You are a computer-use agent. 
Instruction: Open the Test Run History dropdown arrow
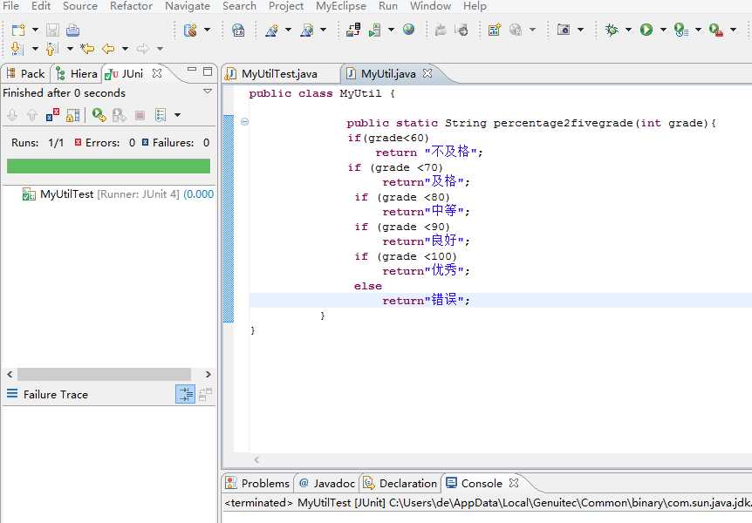click(177, 115)
